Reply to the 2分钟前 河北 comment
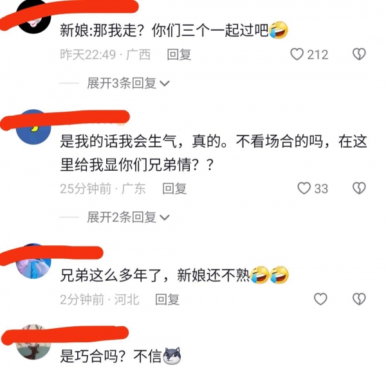386x368 pixels. click(167, 299)
